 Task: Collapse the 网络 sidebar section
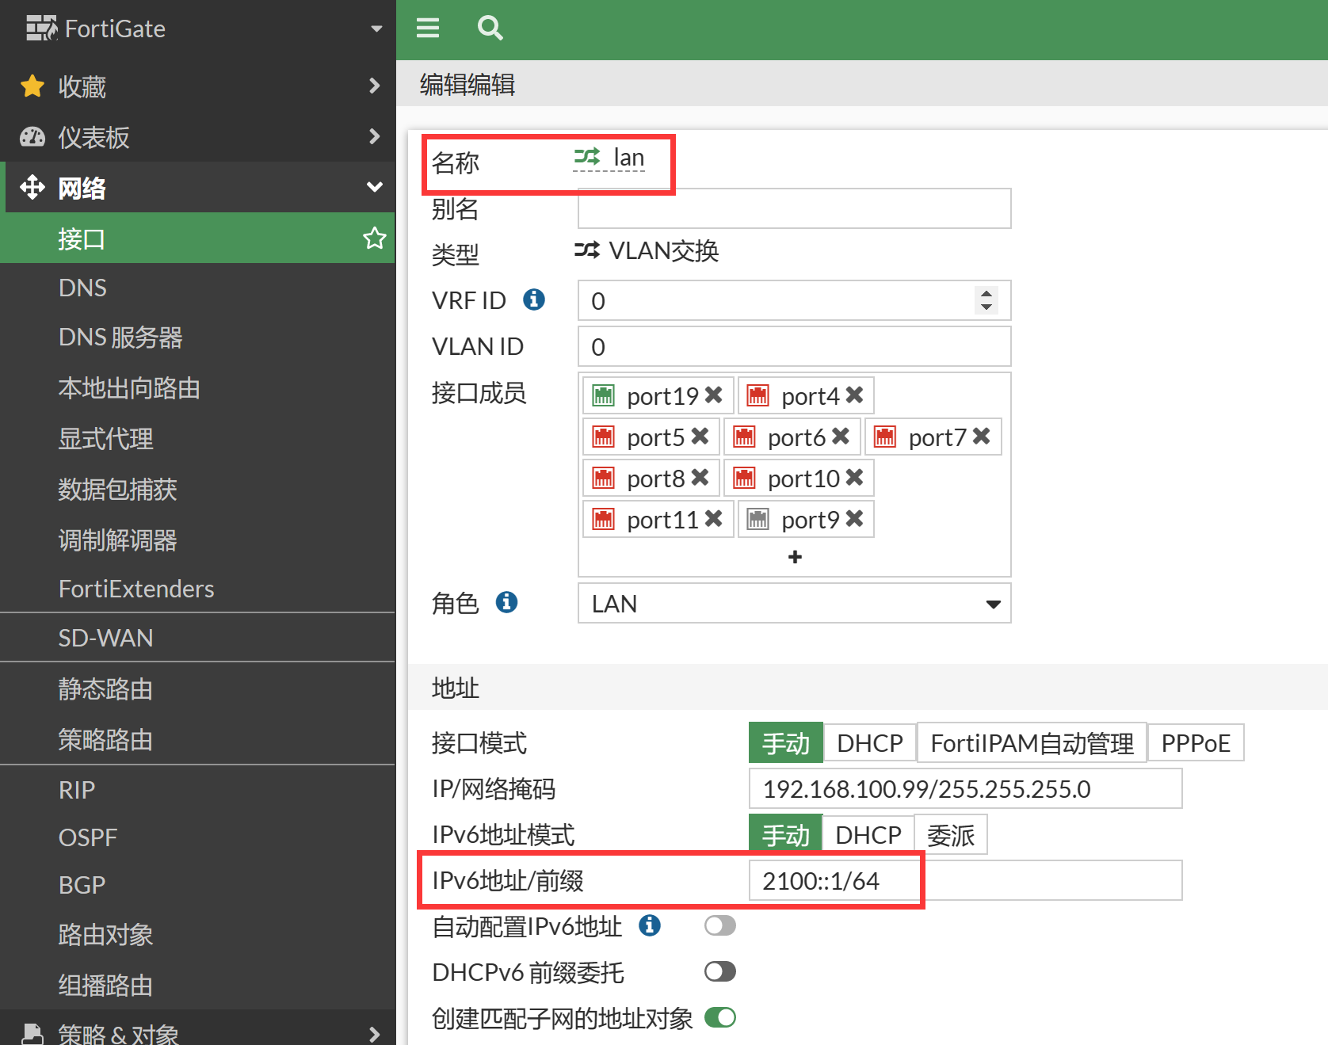(x=198, y=188)
